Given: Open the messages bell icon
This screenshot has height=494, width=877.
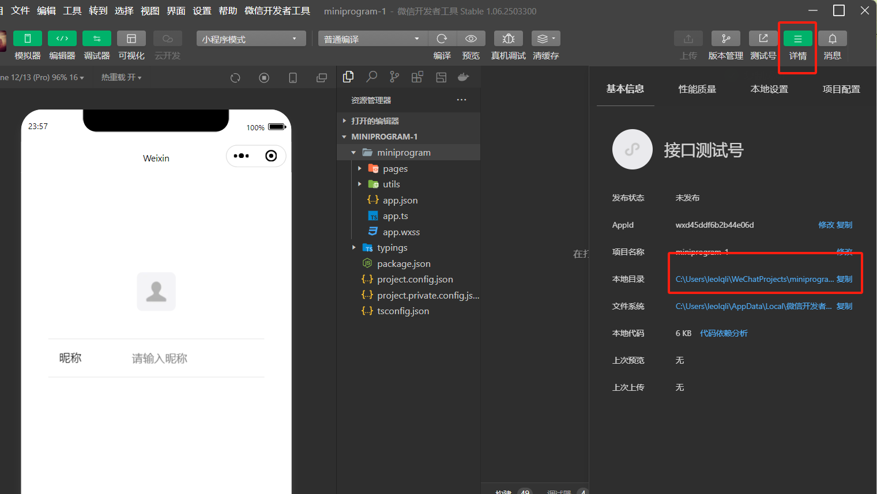Looking at the screenshot, I should click(x=833, y=39).
